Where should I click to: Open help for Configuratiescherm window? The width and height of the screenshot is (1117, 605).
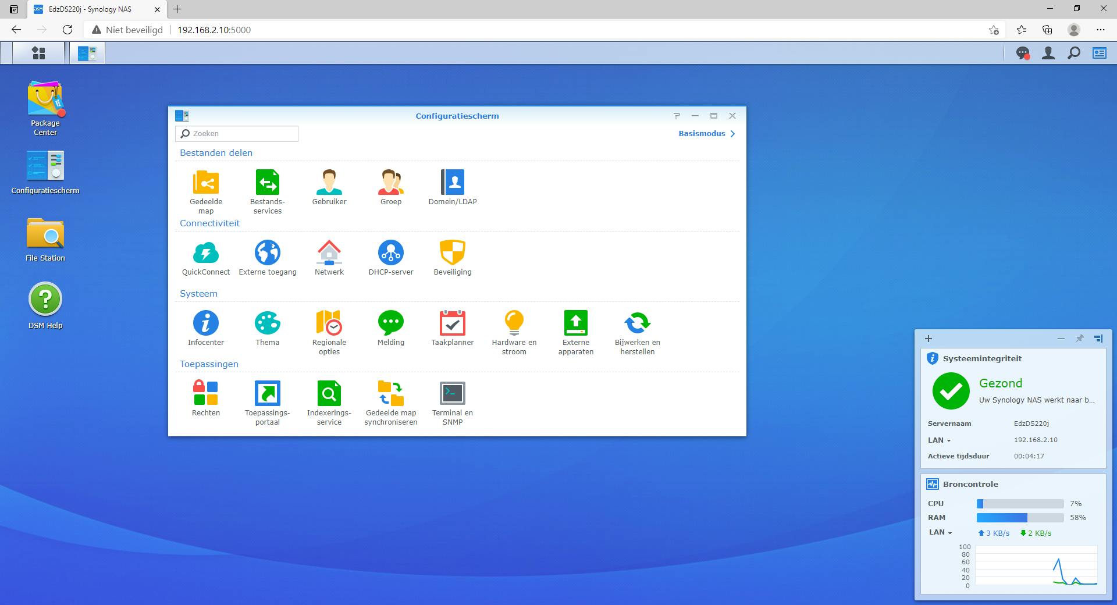(677, 116)
